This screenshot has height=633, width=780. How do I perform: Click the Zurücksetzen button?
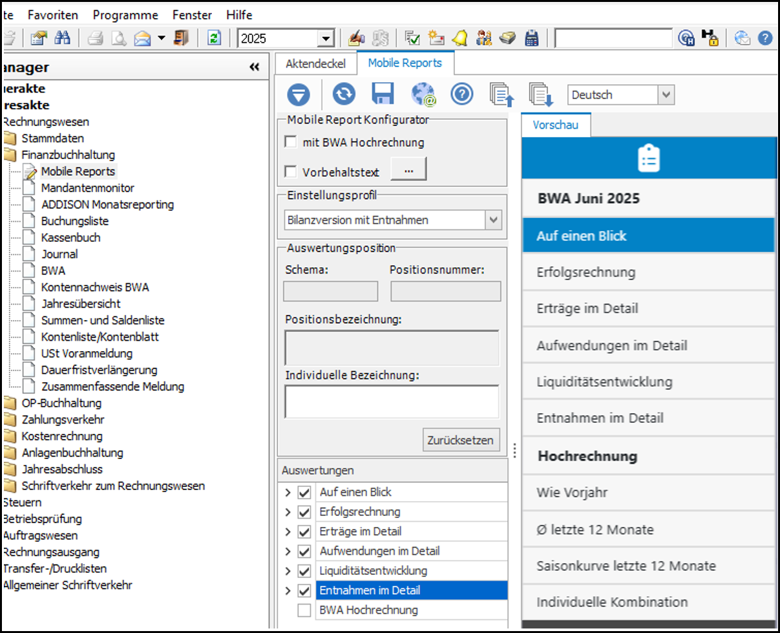461,440
